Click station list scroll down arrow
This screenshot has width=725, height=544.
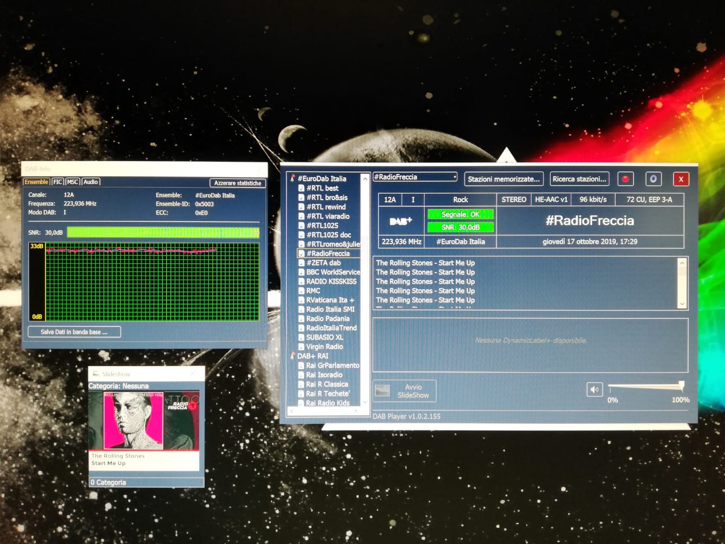click(x=365, y=402)
